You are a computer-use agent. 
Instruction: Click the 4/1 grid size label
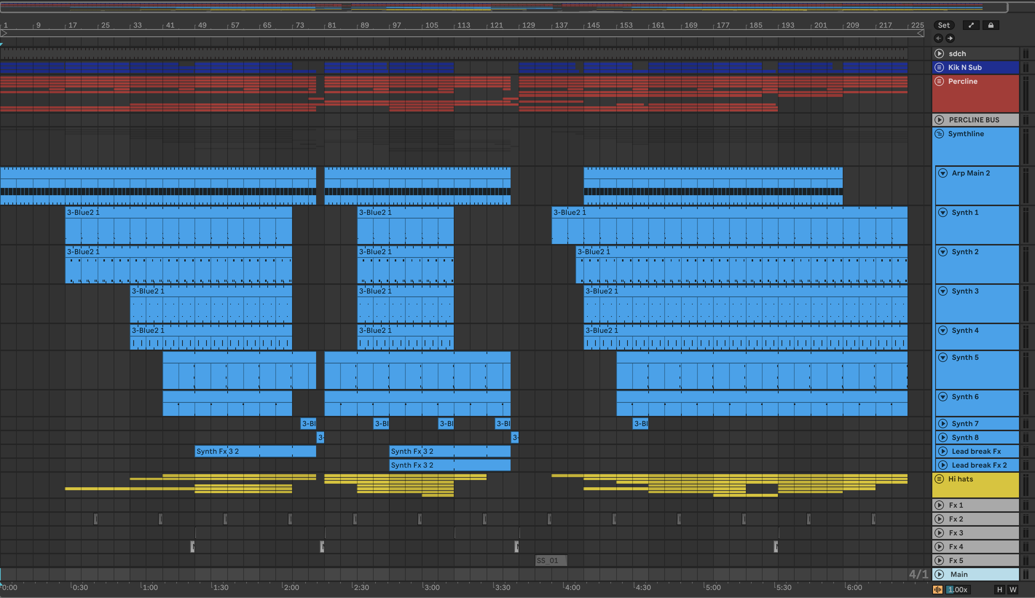point(918,574)
